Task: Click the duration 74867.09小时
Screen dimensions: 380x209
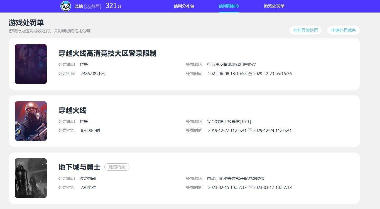Action: click(x=93, y=74)
